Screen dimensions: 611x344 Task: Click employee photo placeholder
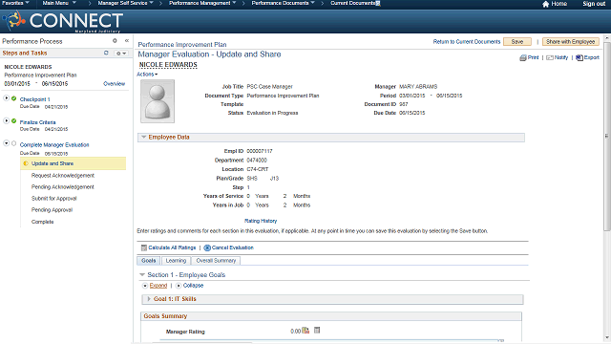[x=158, y=101]
